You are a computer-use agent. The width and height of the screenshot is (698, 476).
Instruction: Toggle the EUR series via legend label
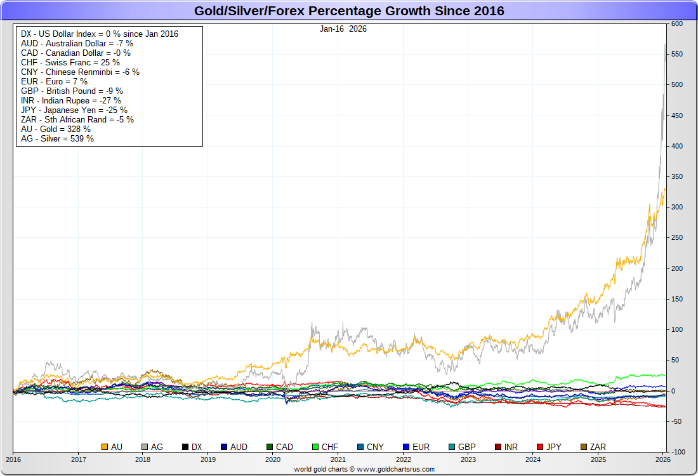tap(421, 447)
